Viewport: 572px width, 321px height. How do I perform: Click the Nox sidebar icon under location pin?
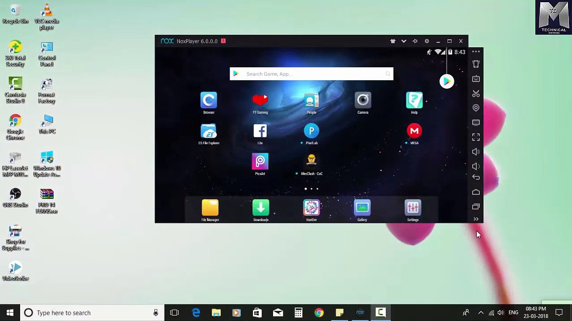[476, 123]
